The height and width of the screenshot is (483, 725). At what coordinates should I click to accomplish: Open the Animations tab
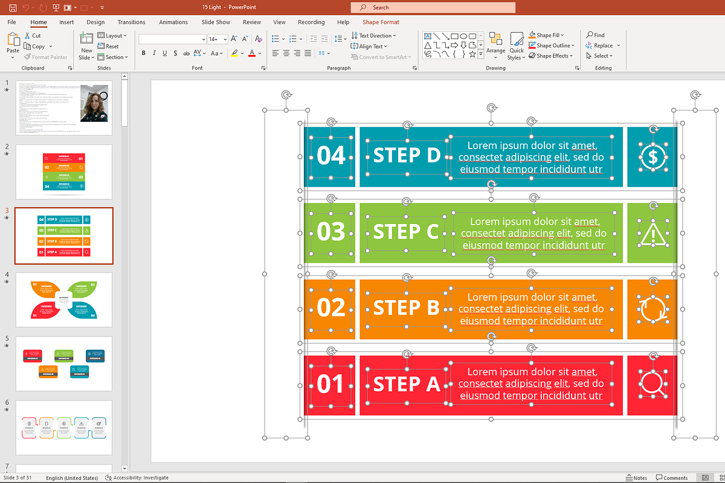(173, 22)
